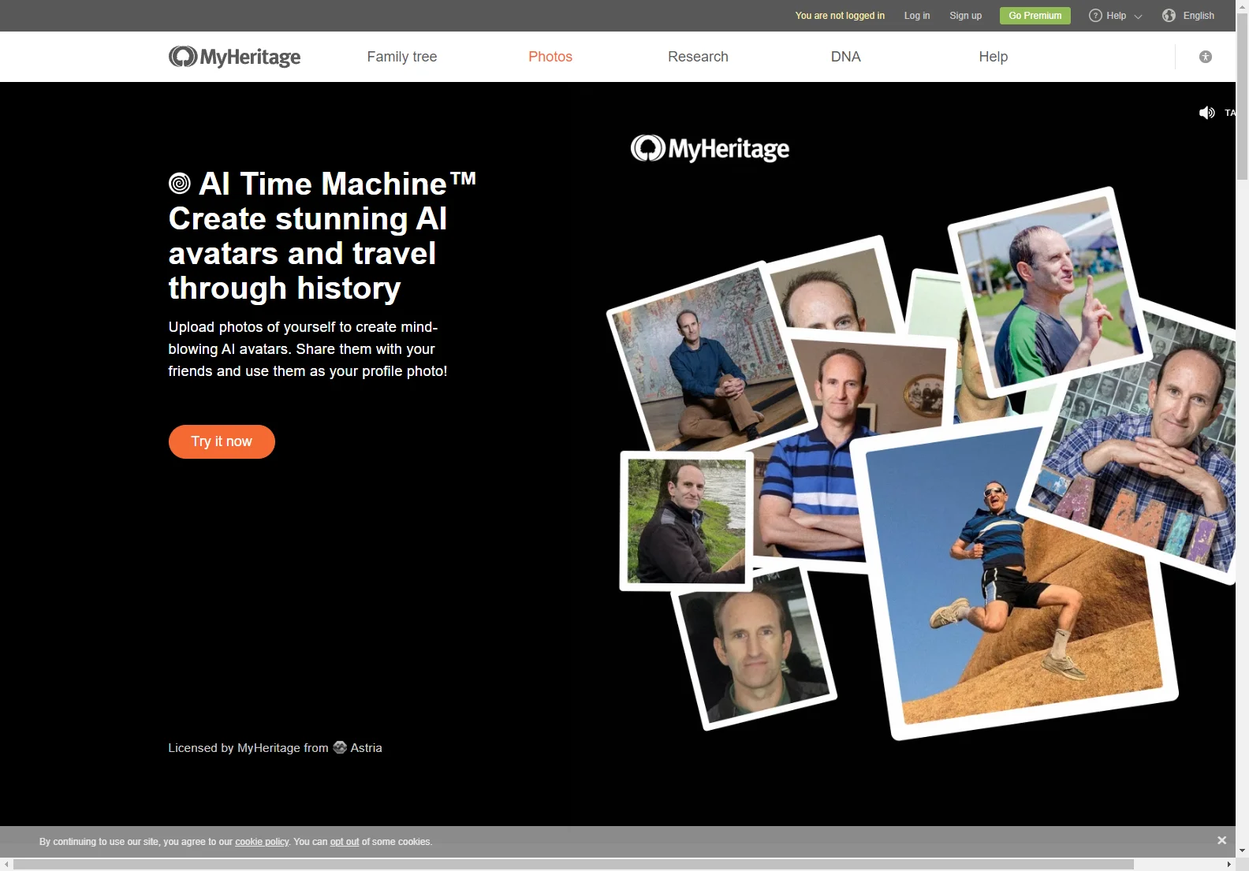
Task: Click the horizontal scrollbar thumb
Action: coord(573,865)
